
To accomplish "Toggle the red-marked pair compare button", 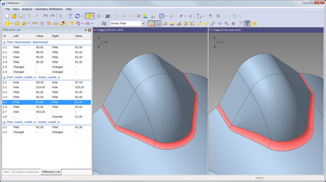I will (x=158, y=24).
